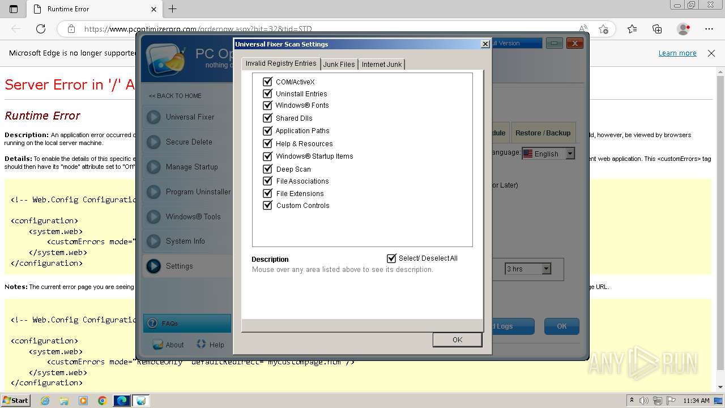Refresh the Edge browser page
This screenshot has width=725, height=408.
click(41, 28)
